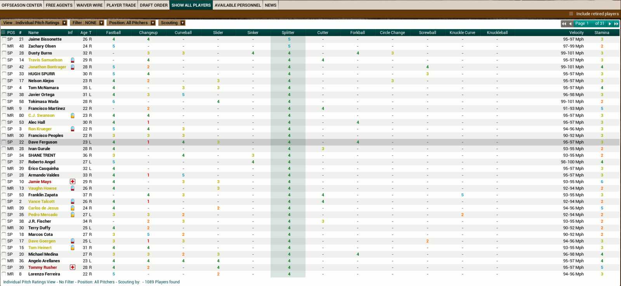Enable Include retired players checkbox
Screen dimensions: 621x286
click(571, 14)
